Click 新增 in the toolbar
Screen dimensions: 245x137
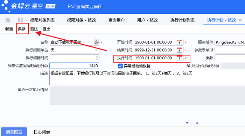click(9, 29)
